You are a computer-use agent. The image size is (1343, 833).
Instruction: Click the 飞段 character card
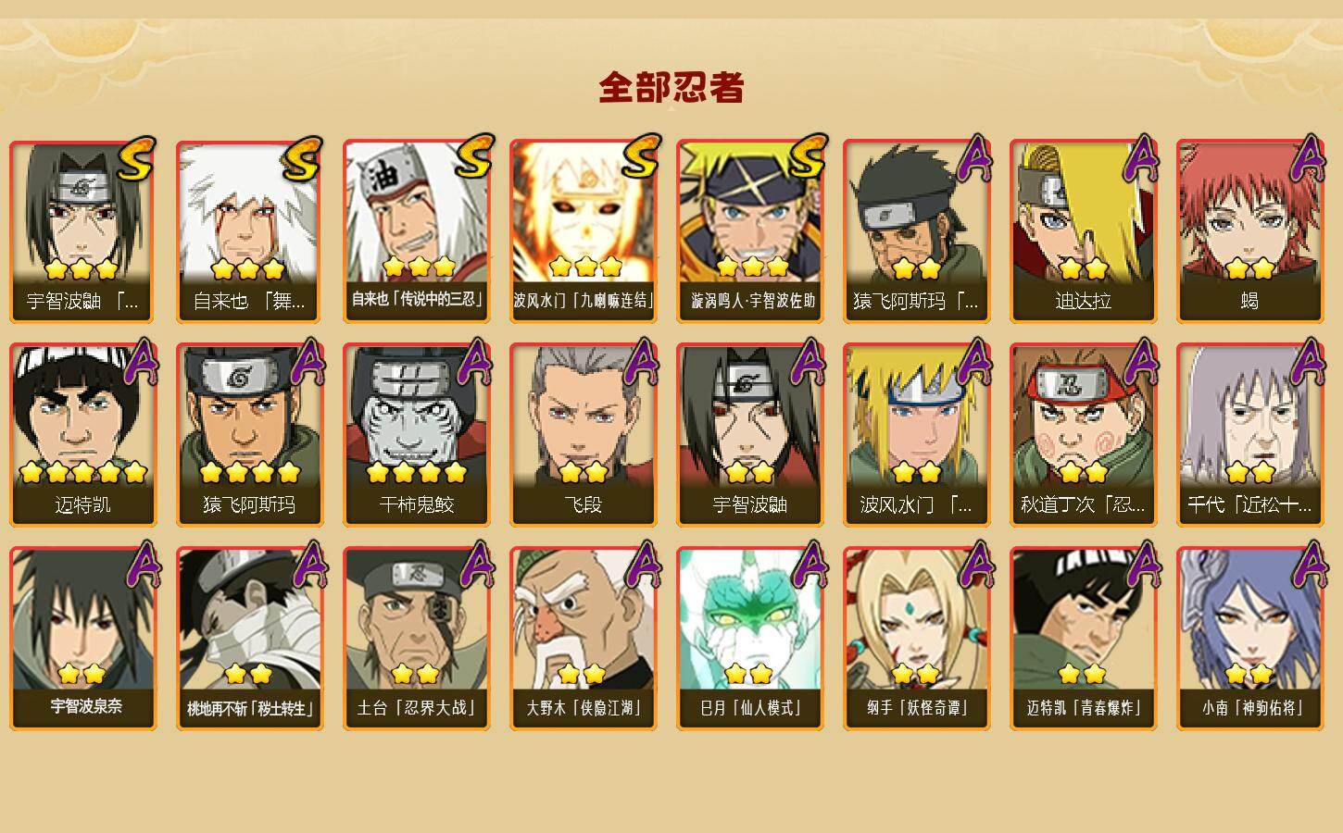584,435
